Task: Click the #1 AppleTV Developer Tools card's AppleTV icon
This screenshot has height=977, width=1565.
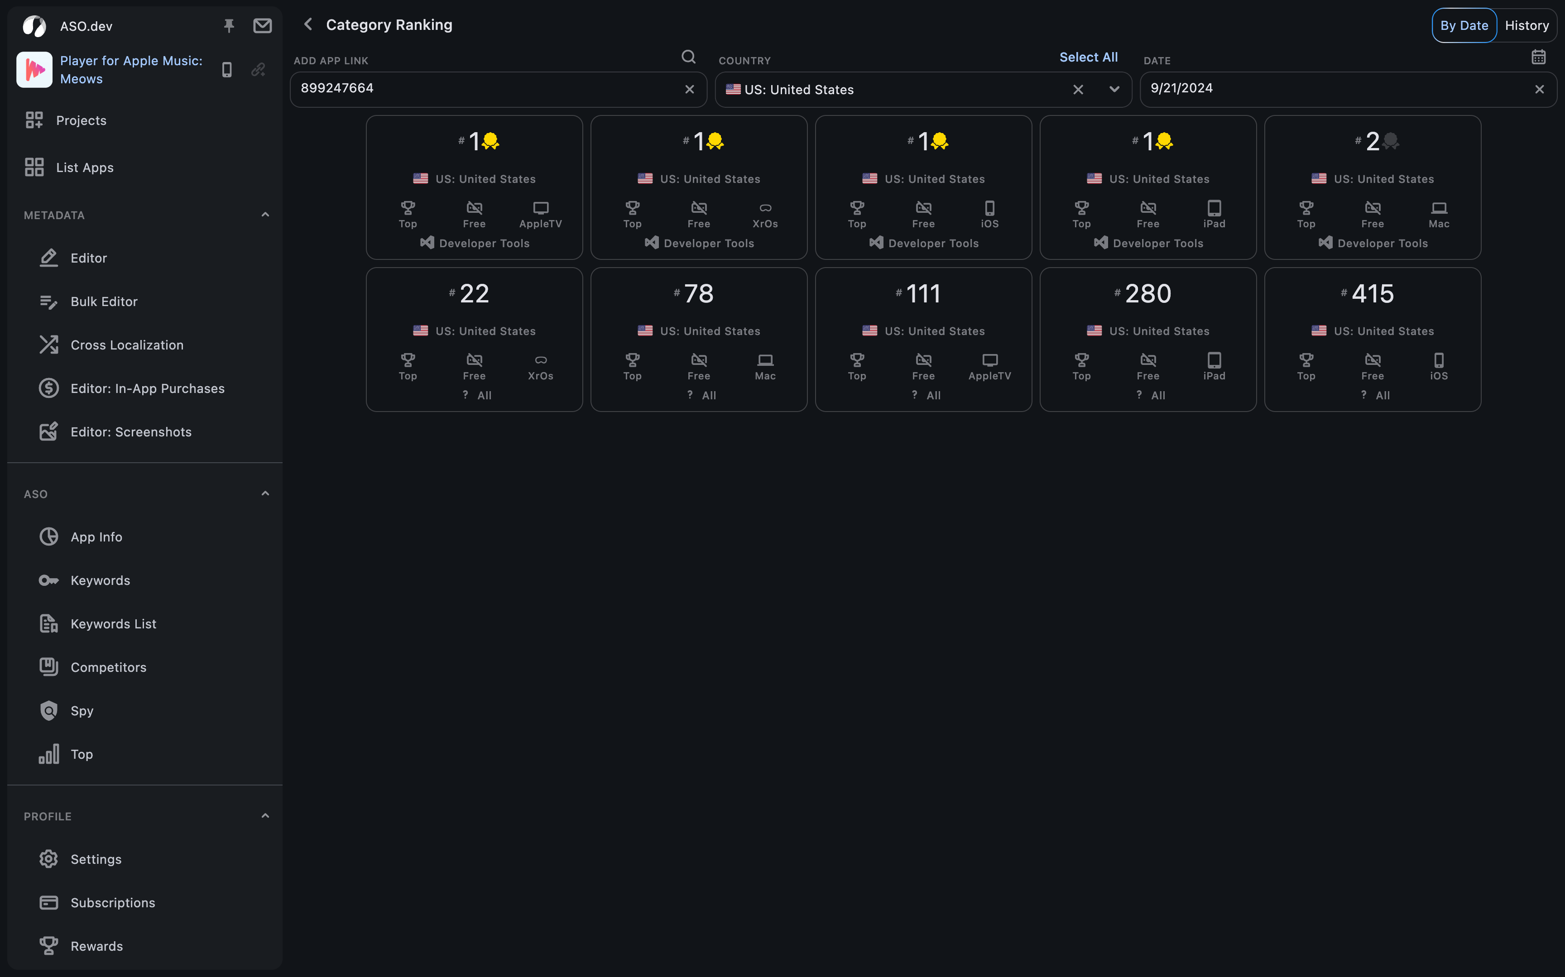Action: tap(541, 208)
